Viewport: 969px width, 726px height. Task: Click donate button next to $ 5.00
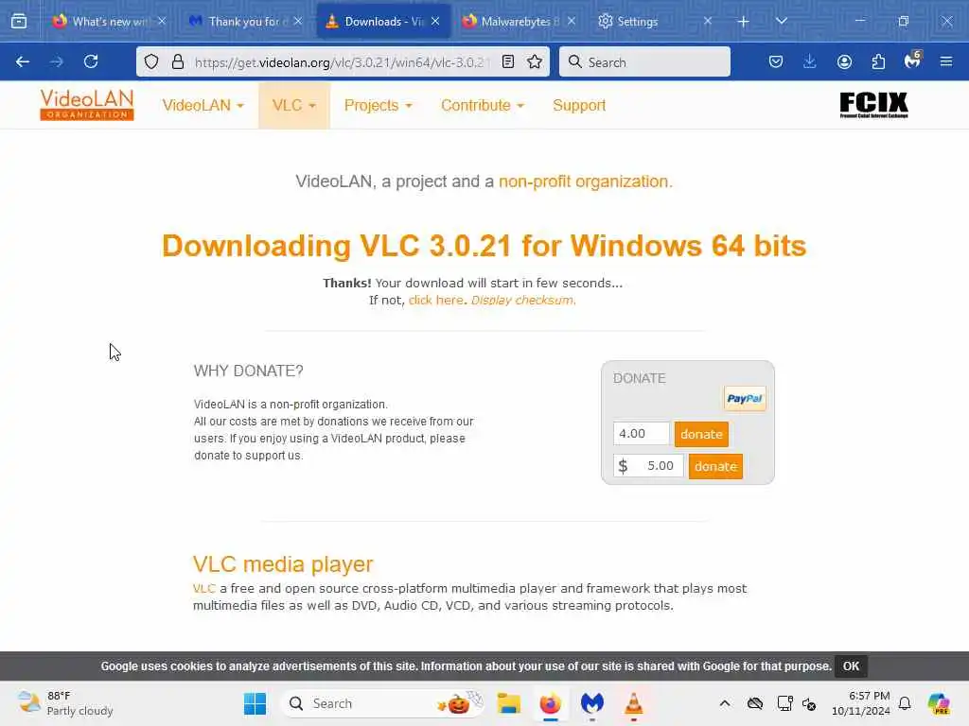(715, 466)
